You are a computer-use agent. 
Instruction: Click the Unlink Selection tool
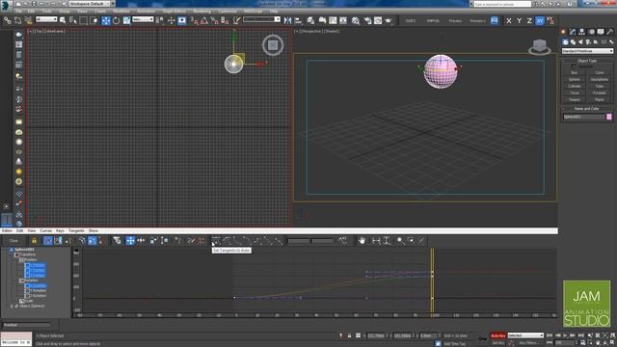[x=17, y=20]
